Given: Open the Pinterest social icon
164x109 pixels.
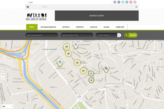Looking at the screenshot, I should tap(131, 2).
